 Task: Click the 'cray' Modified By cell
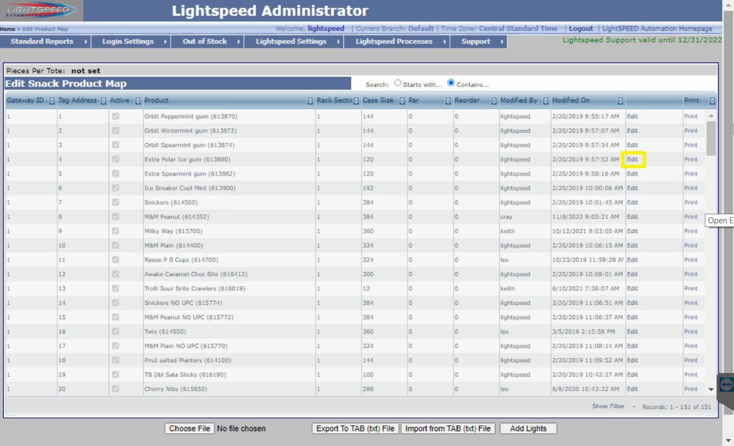pos(525,216)
